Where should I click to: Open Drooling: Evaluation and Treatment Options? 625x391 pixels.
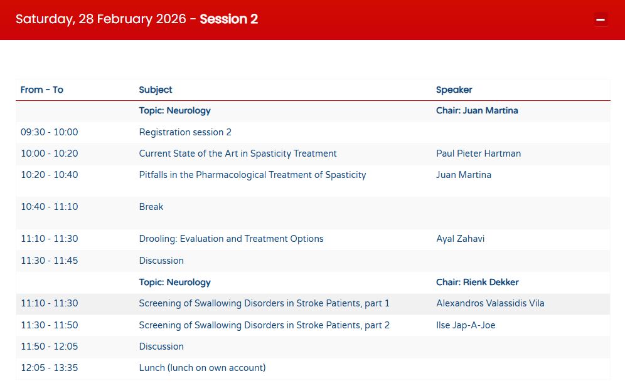[231, 239]
